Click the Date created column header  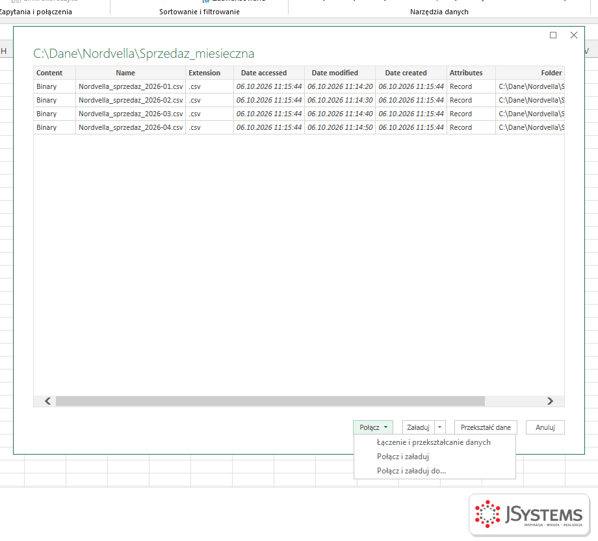tap(411, 73)
